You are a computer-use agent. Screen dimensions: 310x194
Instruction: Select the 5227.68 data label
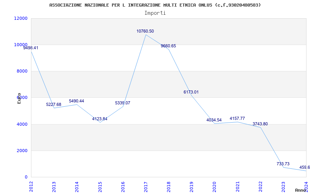click(x=53, y=104)
